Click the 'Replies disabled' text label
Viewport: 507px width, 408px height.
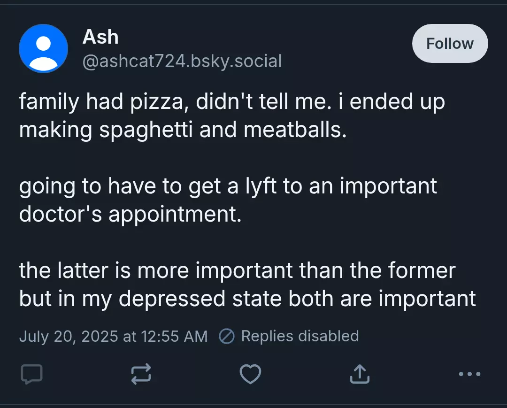300,336
